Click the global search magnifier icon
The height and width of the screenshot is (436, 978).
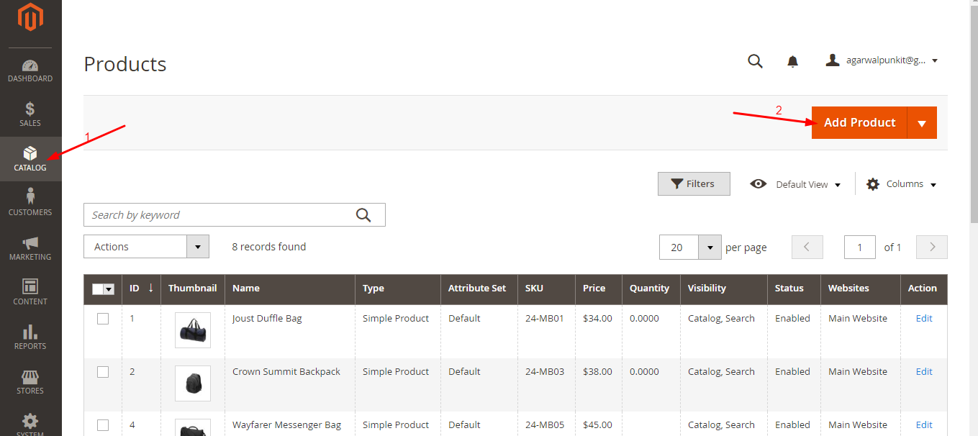[x=755, y=61]
